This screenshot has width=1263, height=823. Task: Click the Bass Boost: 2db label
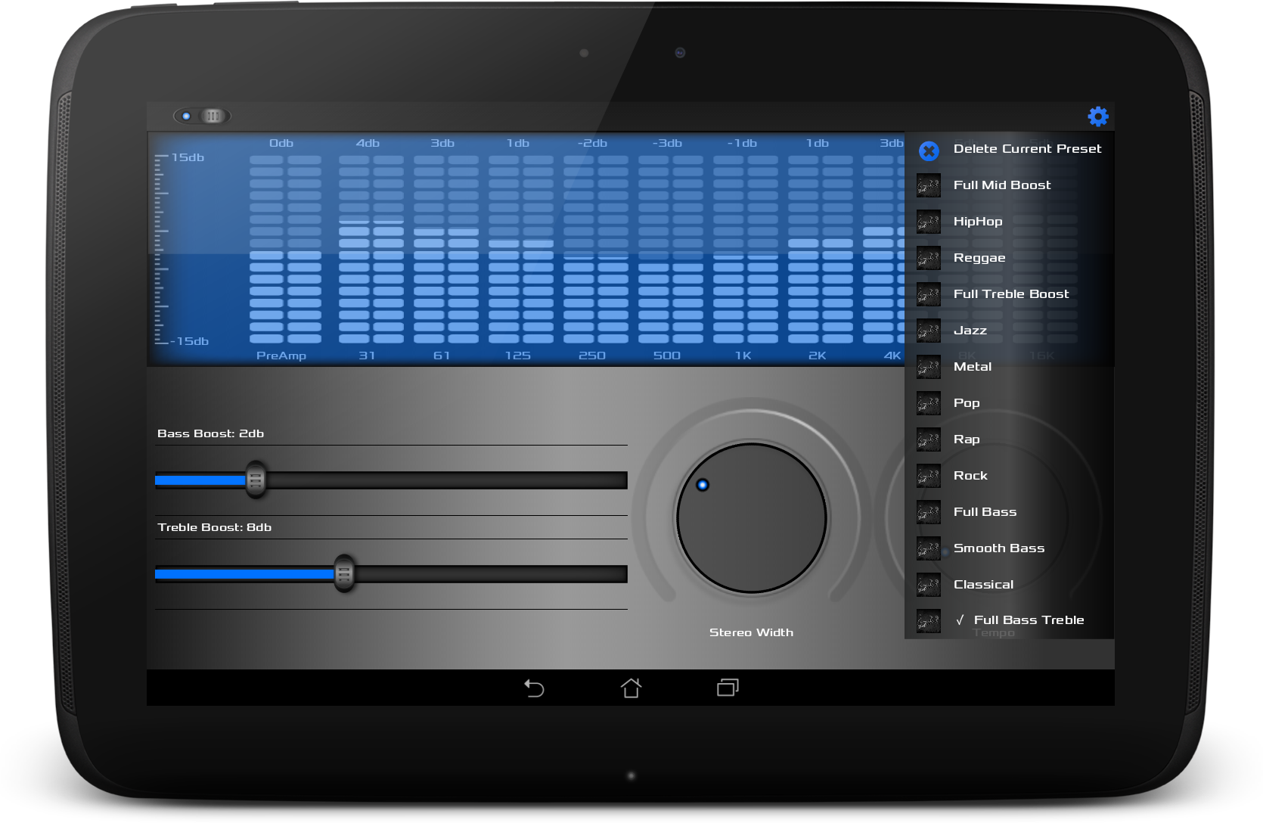210,433
